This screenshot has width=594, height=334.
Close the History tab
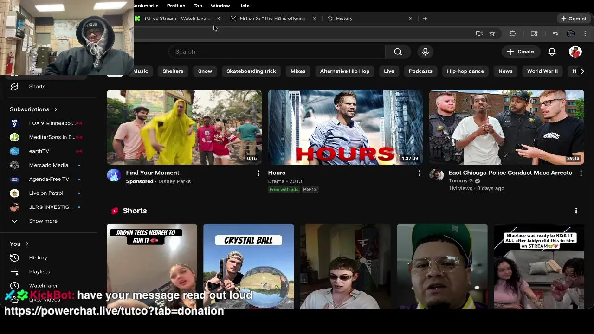[410, 19]
